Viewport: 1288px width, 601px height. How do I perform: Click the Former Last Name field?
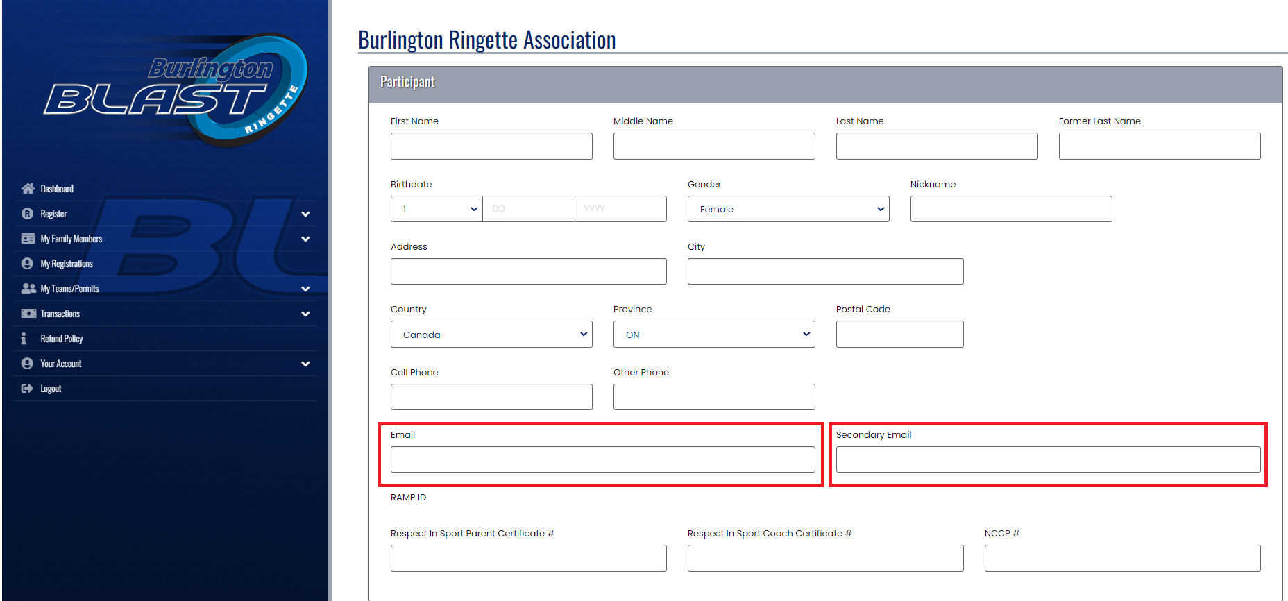[1160, 146]
